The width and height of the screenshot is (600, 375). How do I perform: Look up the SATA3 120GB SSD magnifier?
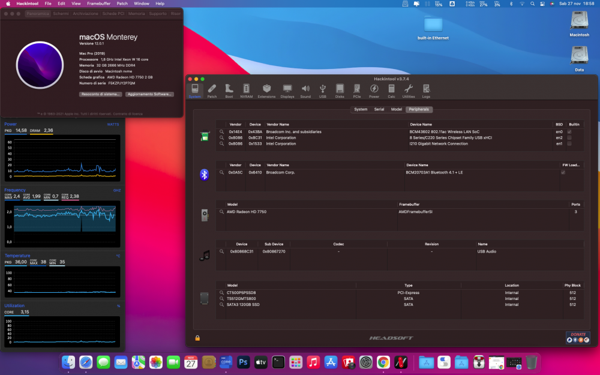point(221,305)
